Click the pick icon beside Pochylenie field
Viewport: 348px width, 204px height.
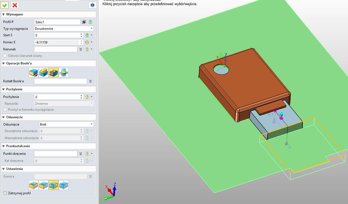[x=87, y=97]
